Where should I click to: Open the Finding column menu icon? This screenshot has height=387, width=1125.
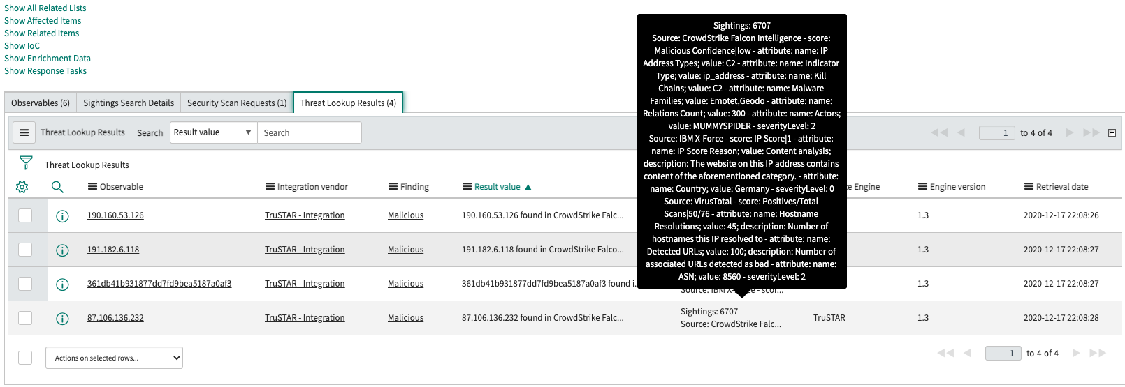(393, 187)
